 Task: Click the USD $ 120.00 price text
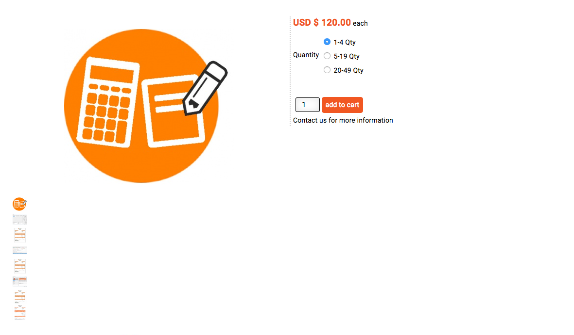point(322,22)
